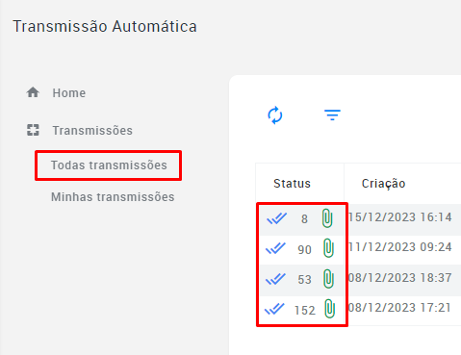Sort by the Criação column header

[383, 184]
